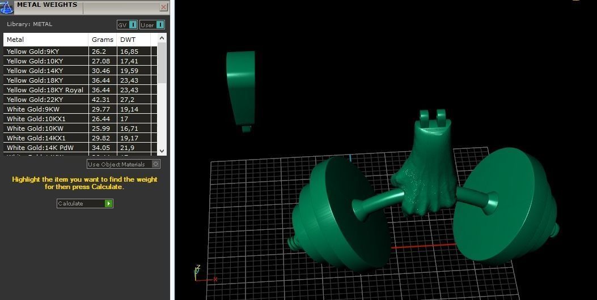Select the floating bail piece model
Viewport: 597px width, 300px height.
click(x=240, y=91)
